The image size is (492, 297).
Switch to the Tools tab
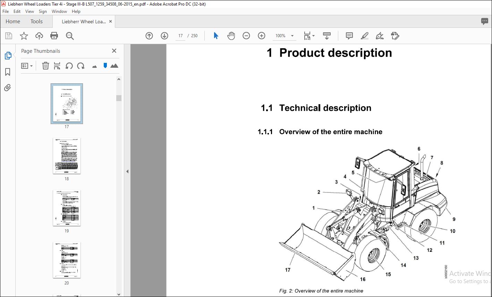point(36,22)
